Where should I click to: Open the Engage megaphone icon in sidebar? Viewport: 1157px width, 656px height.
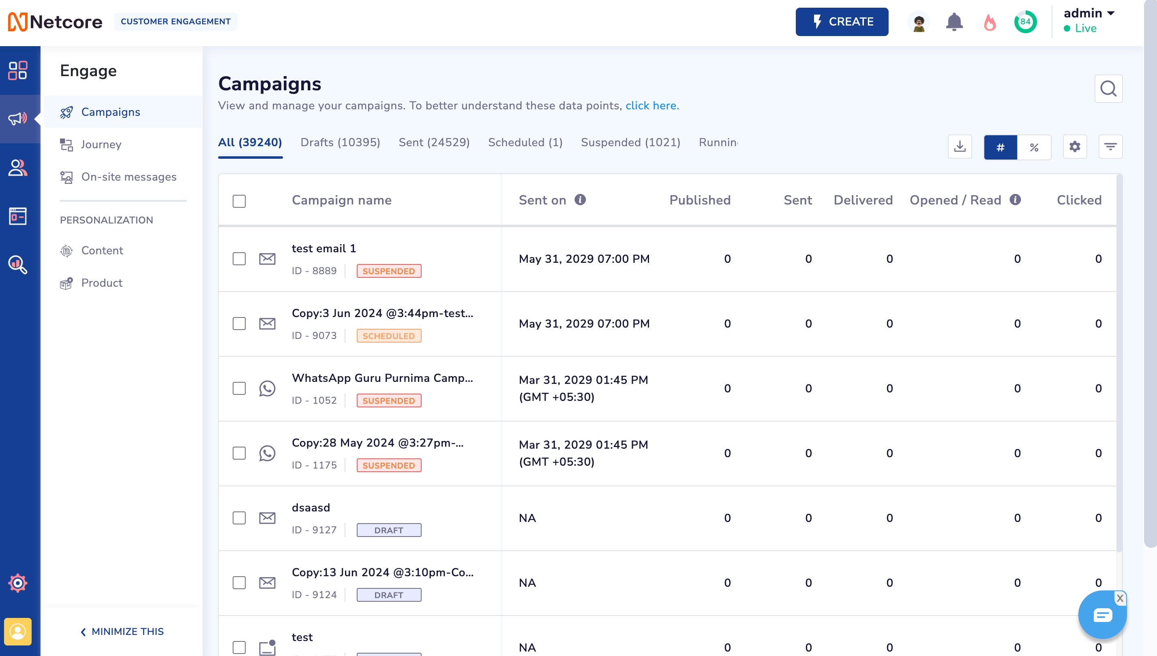[17, 119]
